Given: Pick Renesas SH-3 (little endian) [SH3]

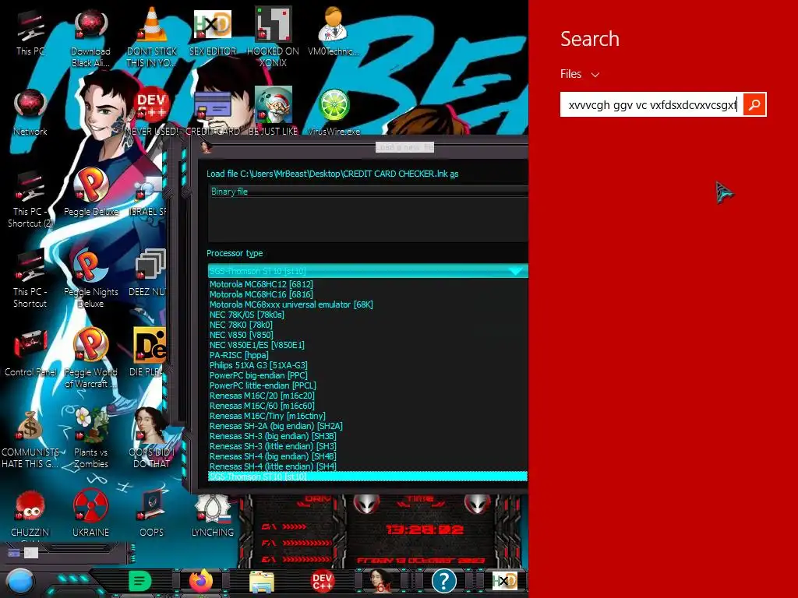Looking at the screenshot, I should click(368, 446).
